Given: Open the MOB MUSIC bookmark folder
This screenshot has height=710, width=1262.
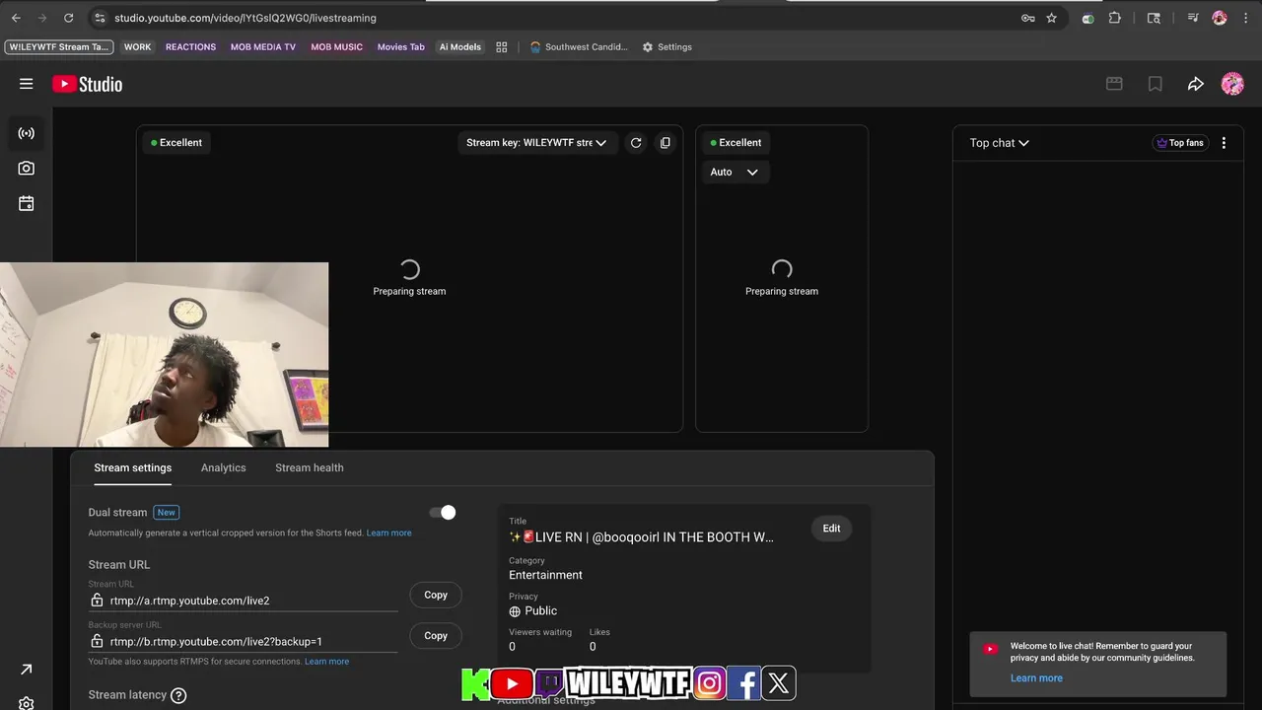Looking at the screenshot, I should coord(337,47).
